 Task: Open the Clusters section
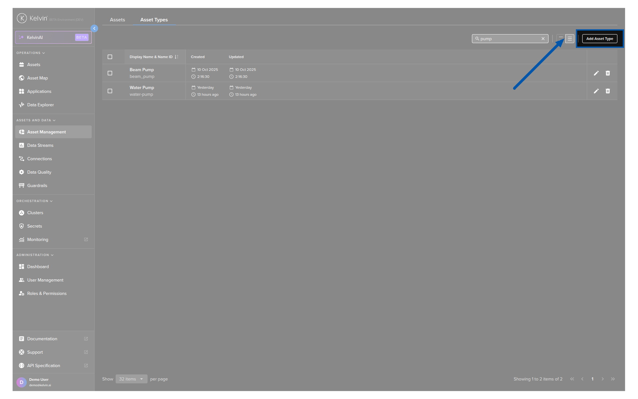(35, 213)
